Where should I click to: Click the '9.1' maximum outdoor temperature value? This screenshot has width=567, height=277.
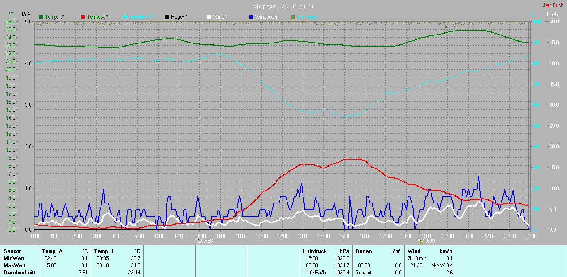pos(84,265)
